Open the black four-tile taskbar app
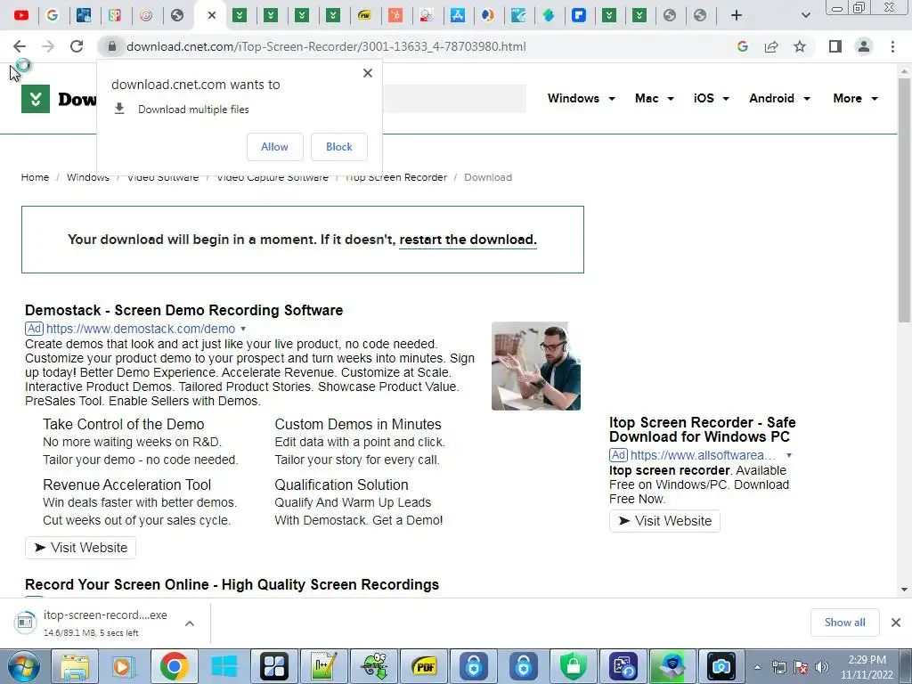 click(274, 666)
